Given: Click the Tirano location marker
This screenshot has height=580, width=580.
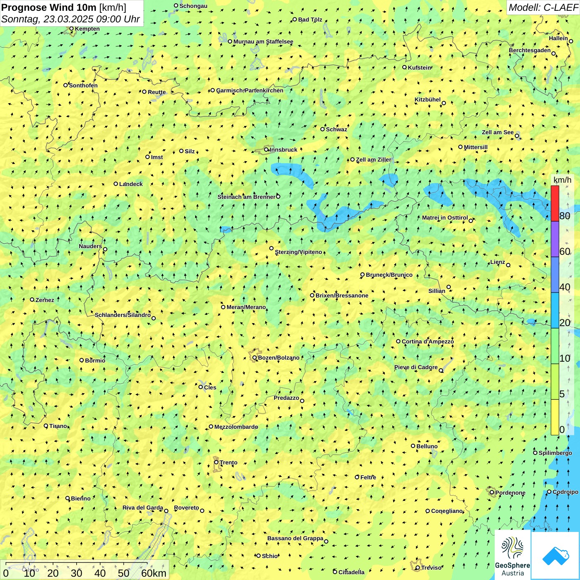Looking at the screenshot, I should coord(46,425).
